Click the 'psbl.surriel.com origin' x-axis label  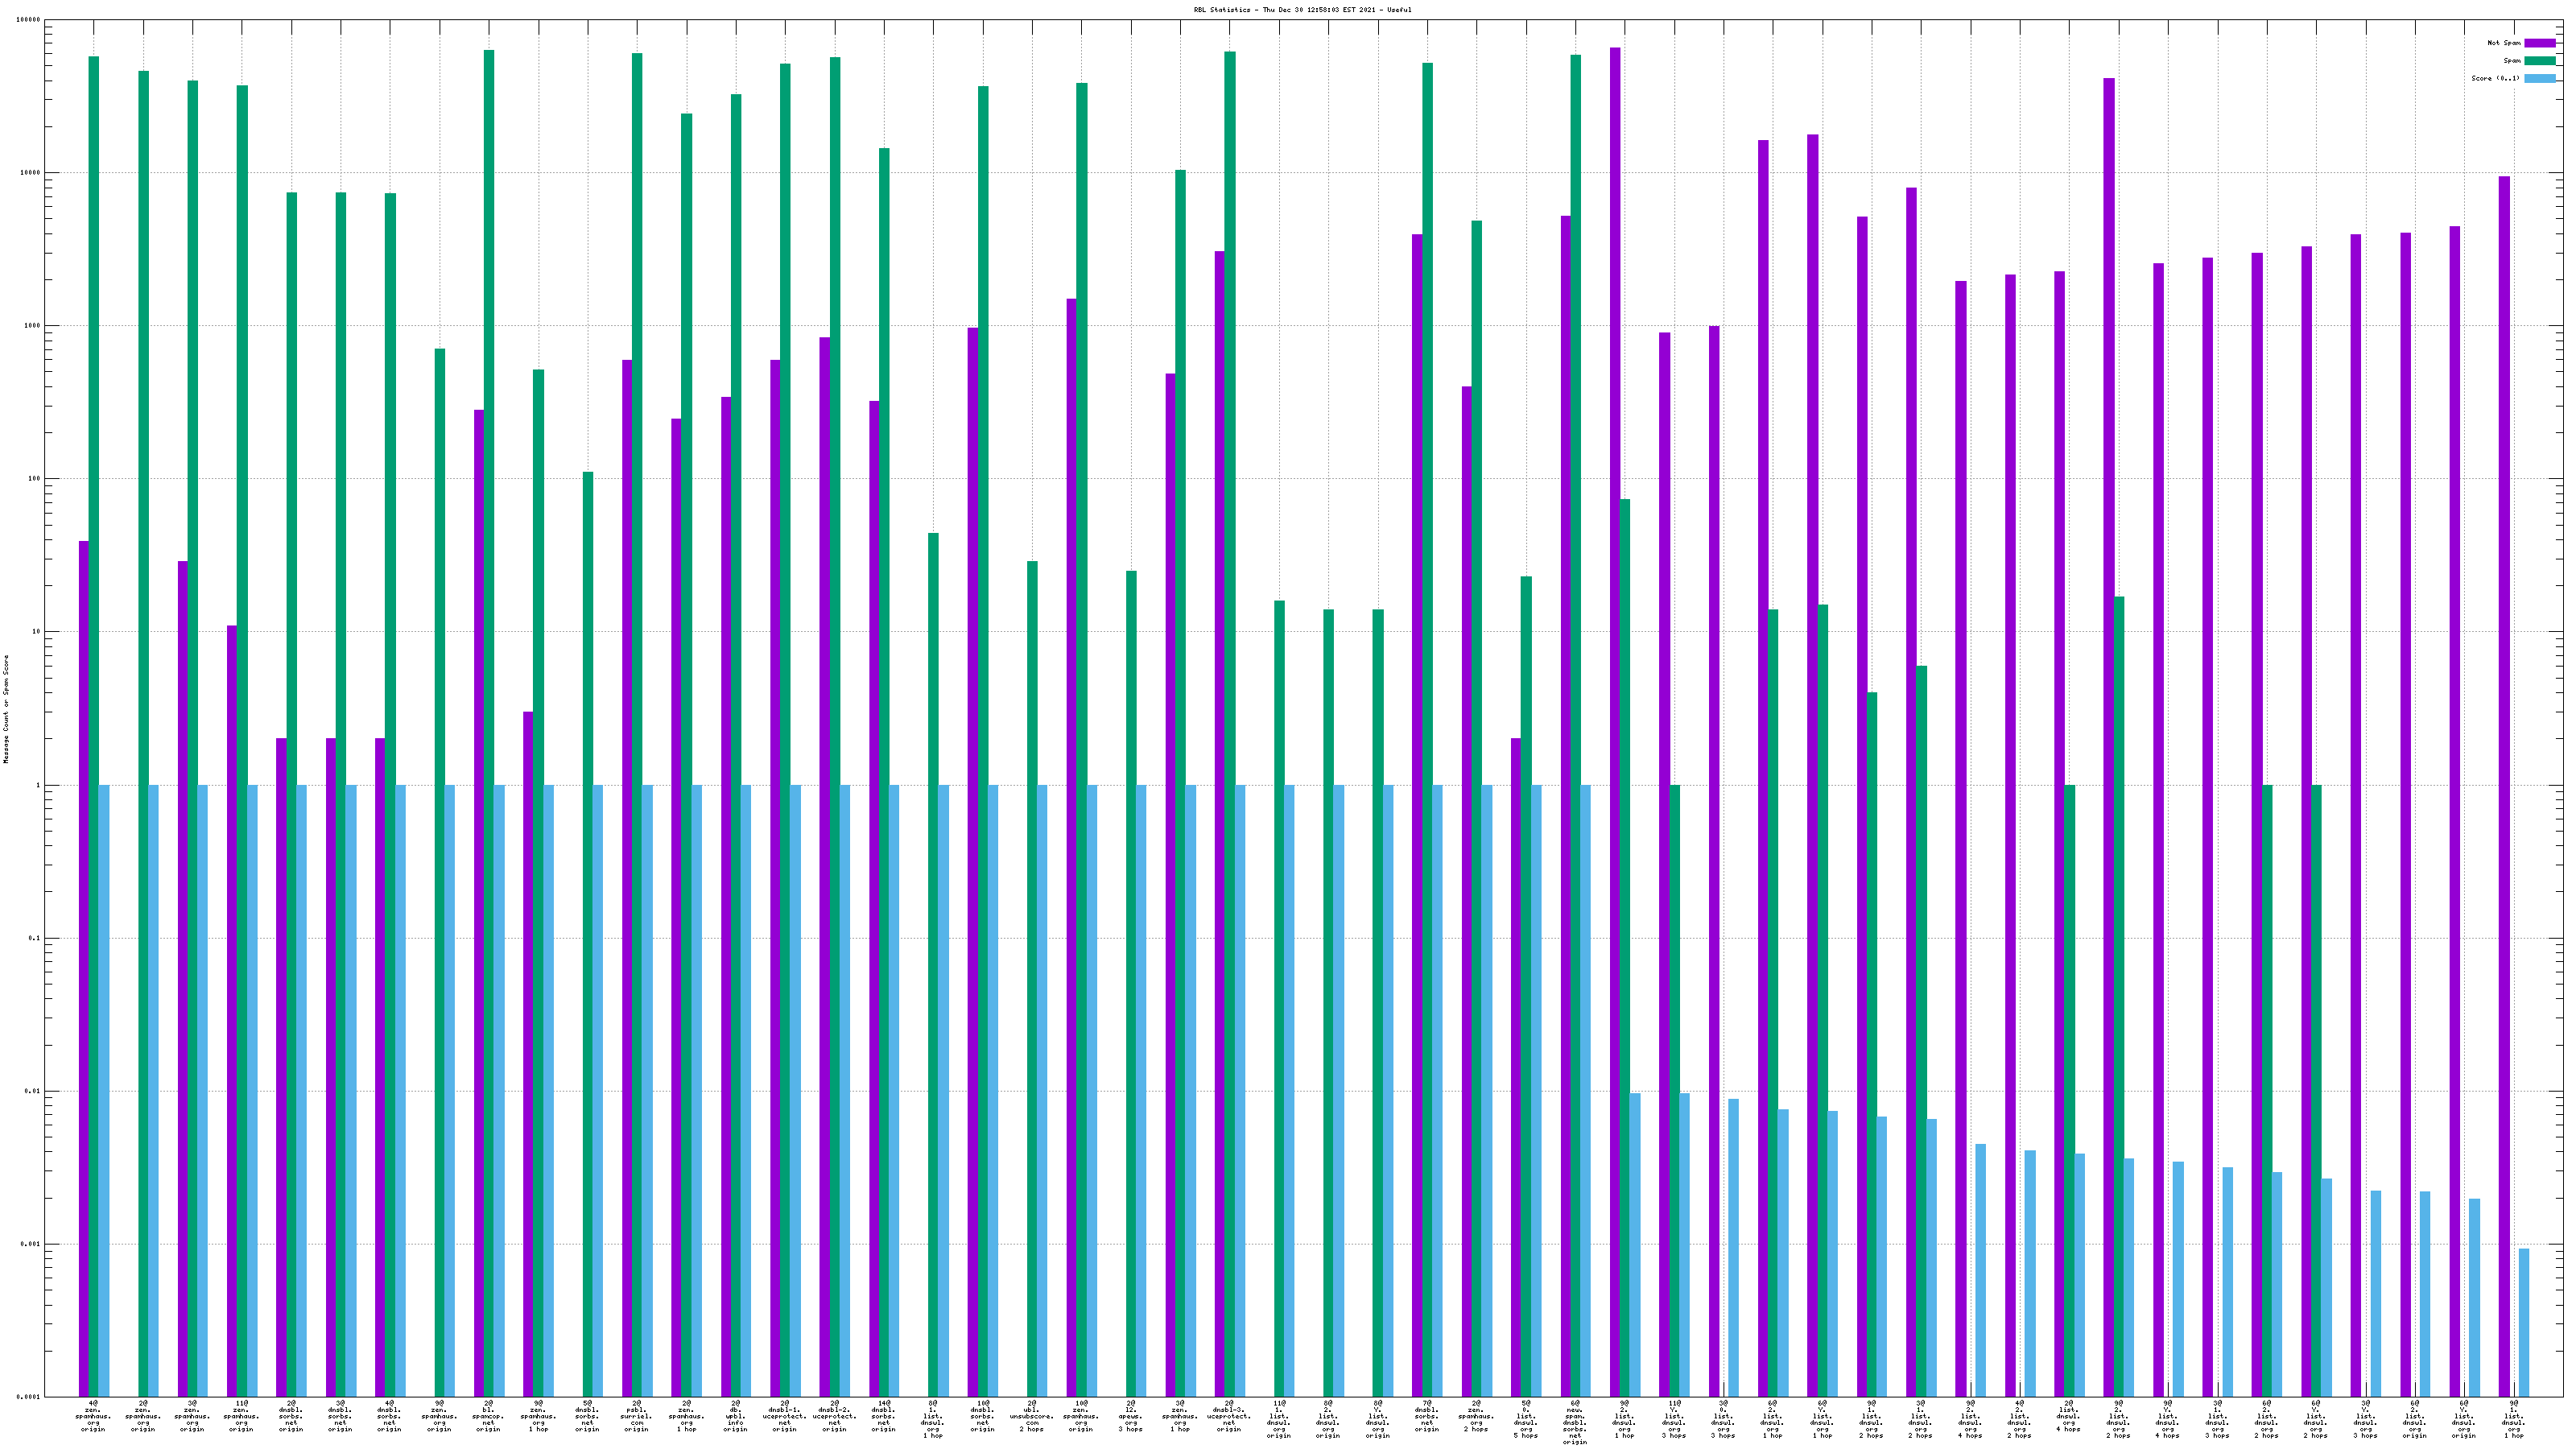[636, 1416]
